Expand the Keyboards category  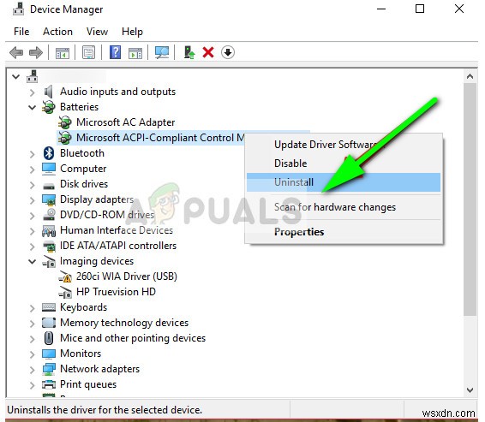coord(33,308)
